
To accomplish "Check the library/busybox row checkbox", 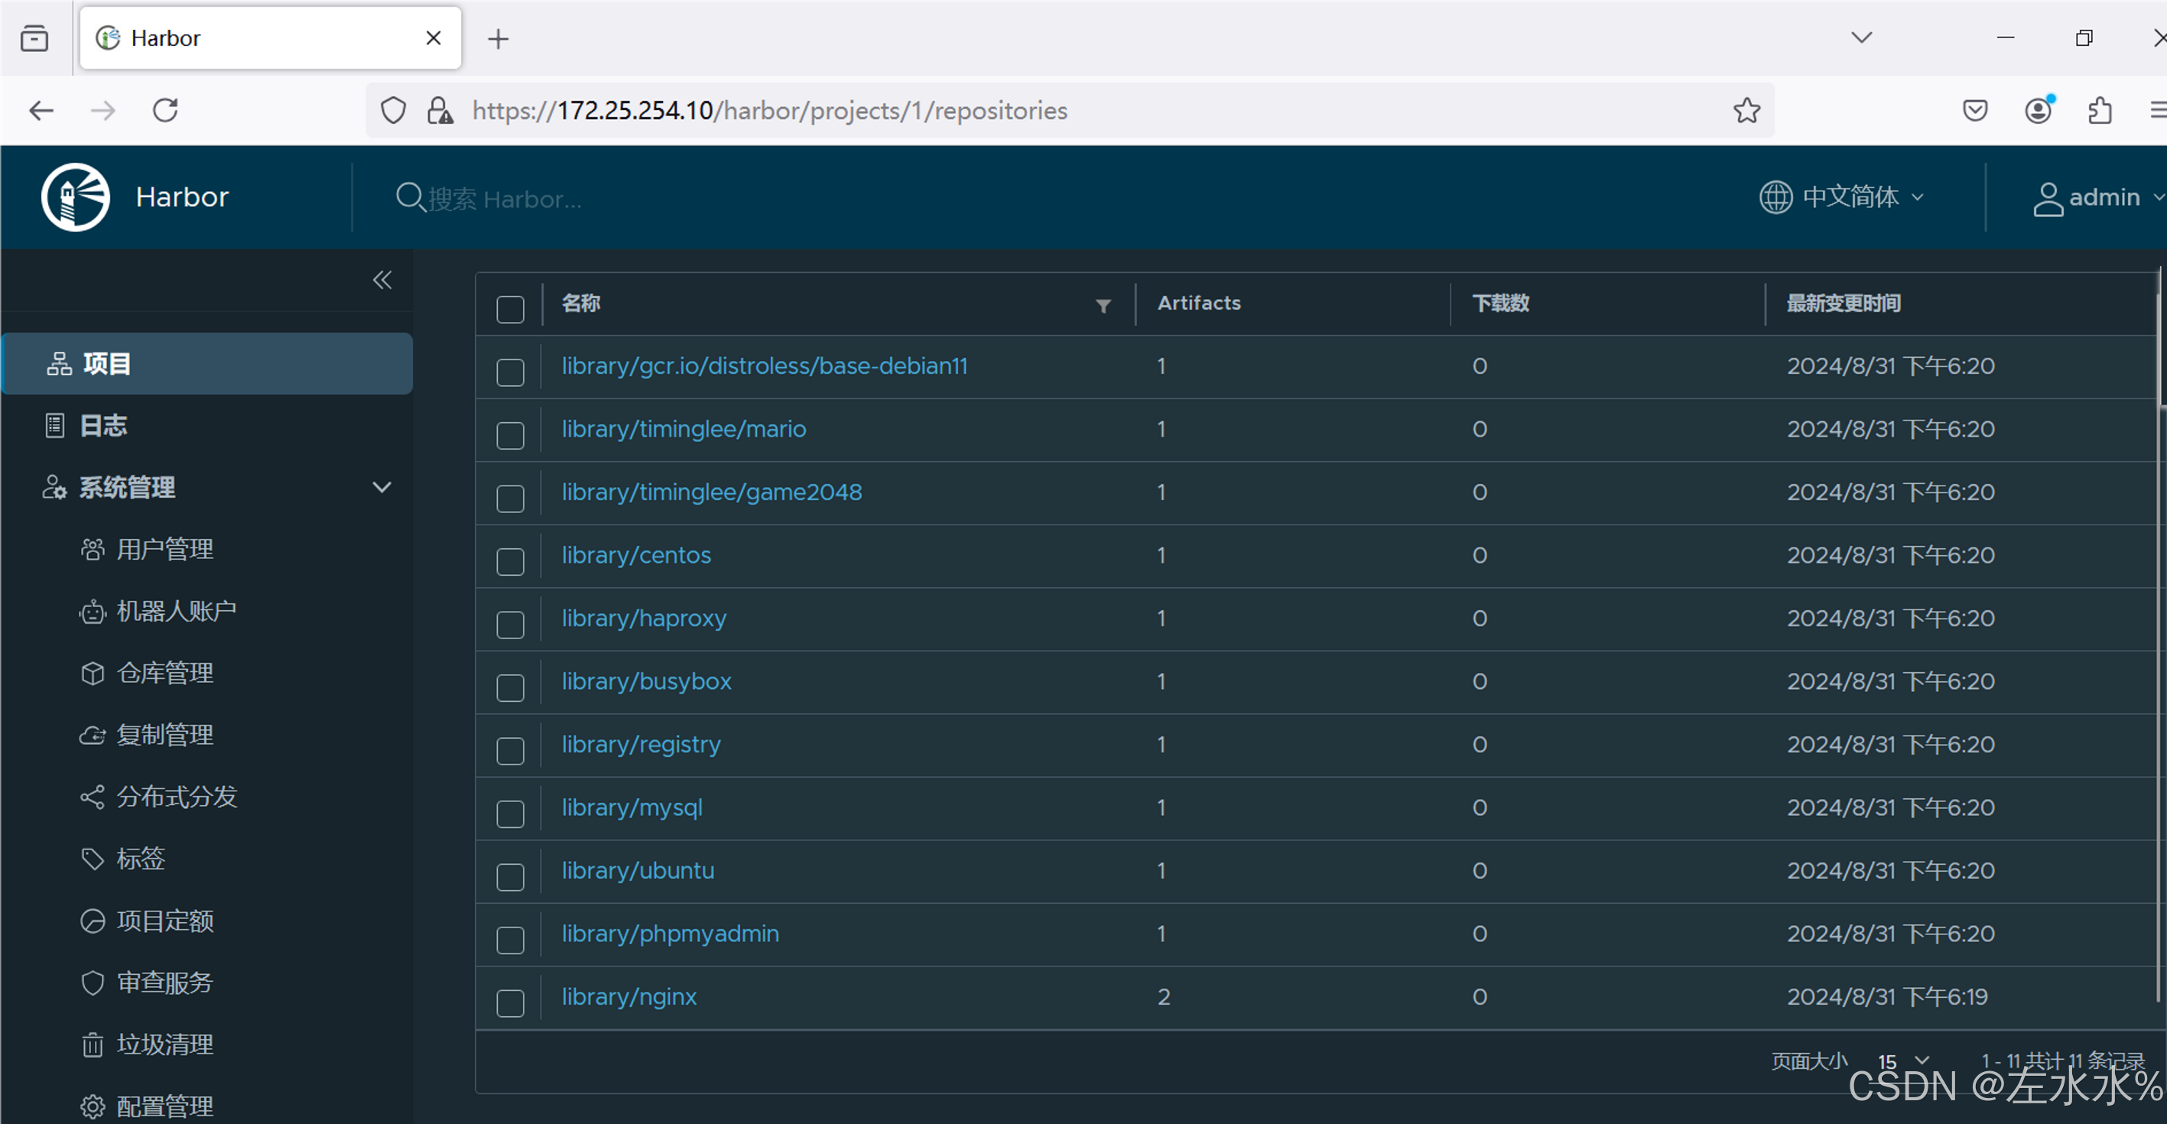I will 510,687.
